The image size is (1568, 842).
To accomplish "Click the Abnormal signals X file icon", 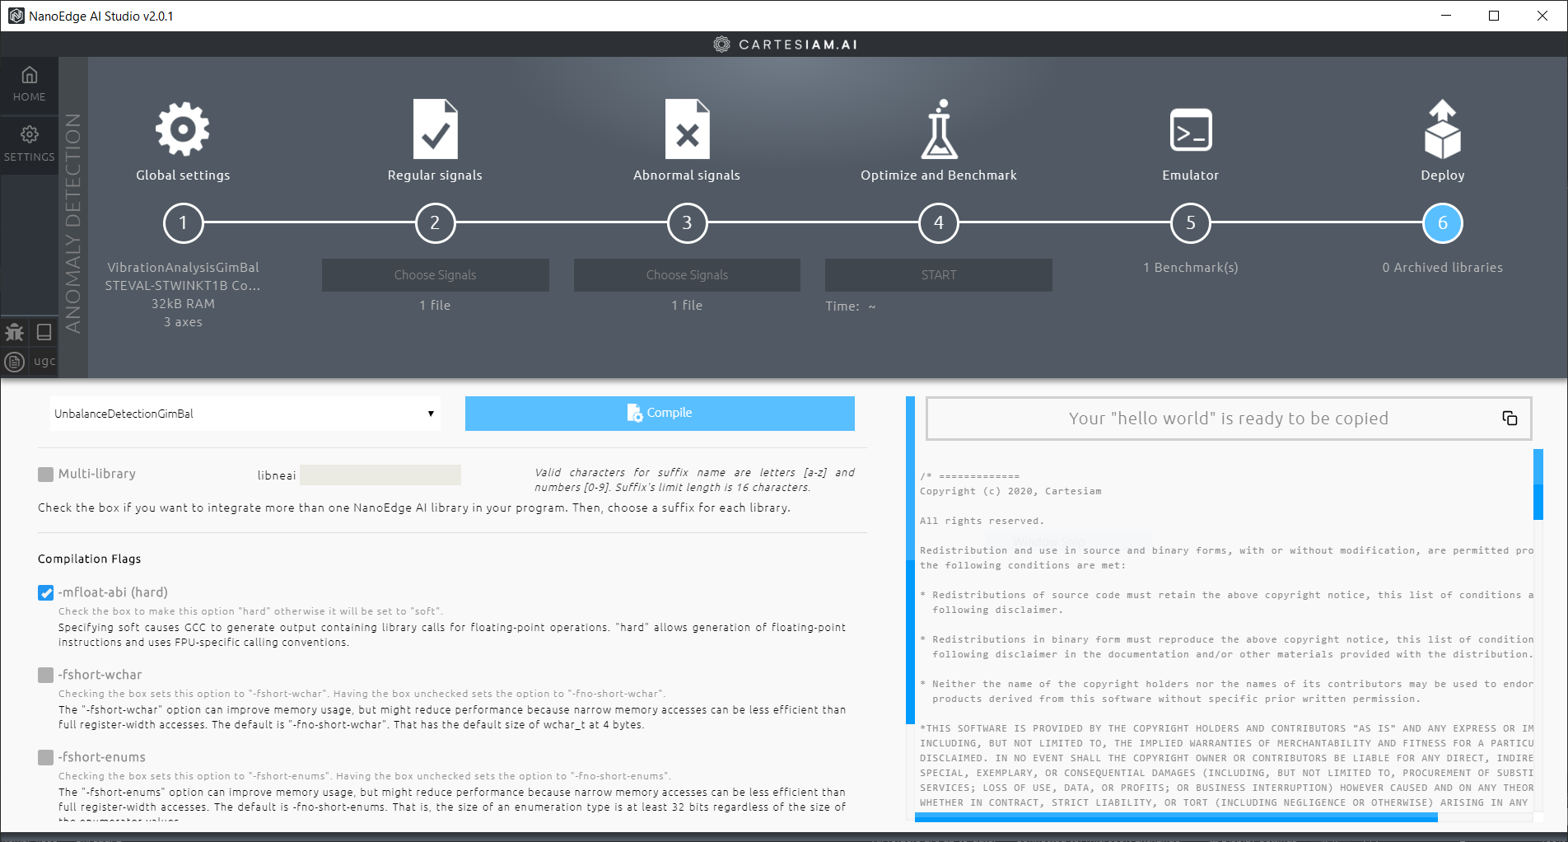I will point(687,129).
